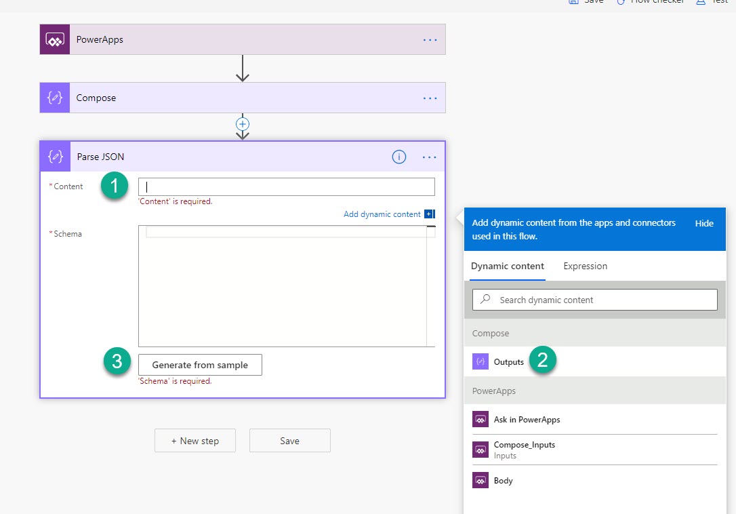
Task: Focus the Search dynamic content box
Action: point(595,300)
